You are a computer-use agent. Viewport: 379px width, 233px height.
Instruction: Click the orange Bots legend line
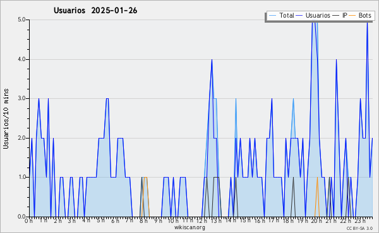(x=352, y=16)
